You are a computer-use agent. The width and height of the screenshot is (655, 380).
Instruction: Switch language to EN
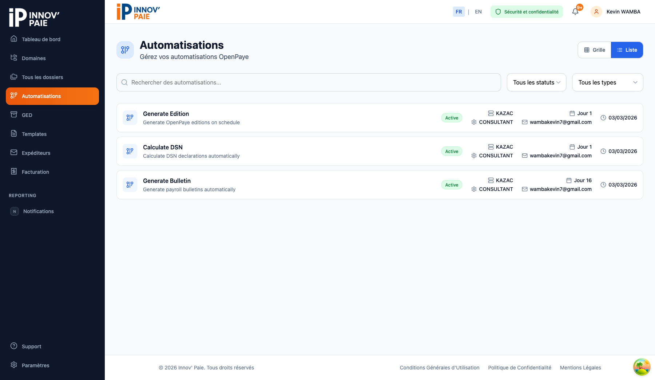(x=478, y=12)
